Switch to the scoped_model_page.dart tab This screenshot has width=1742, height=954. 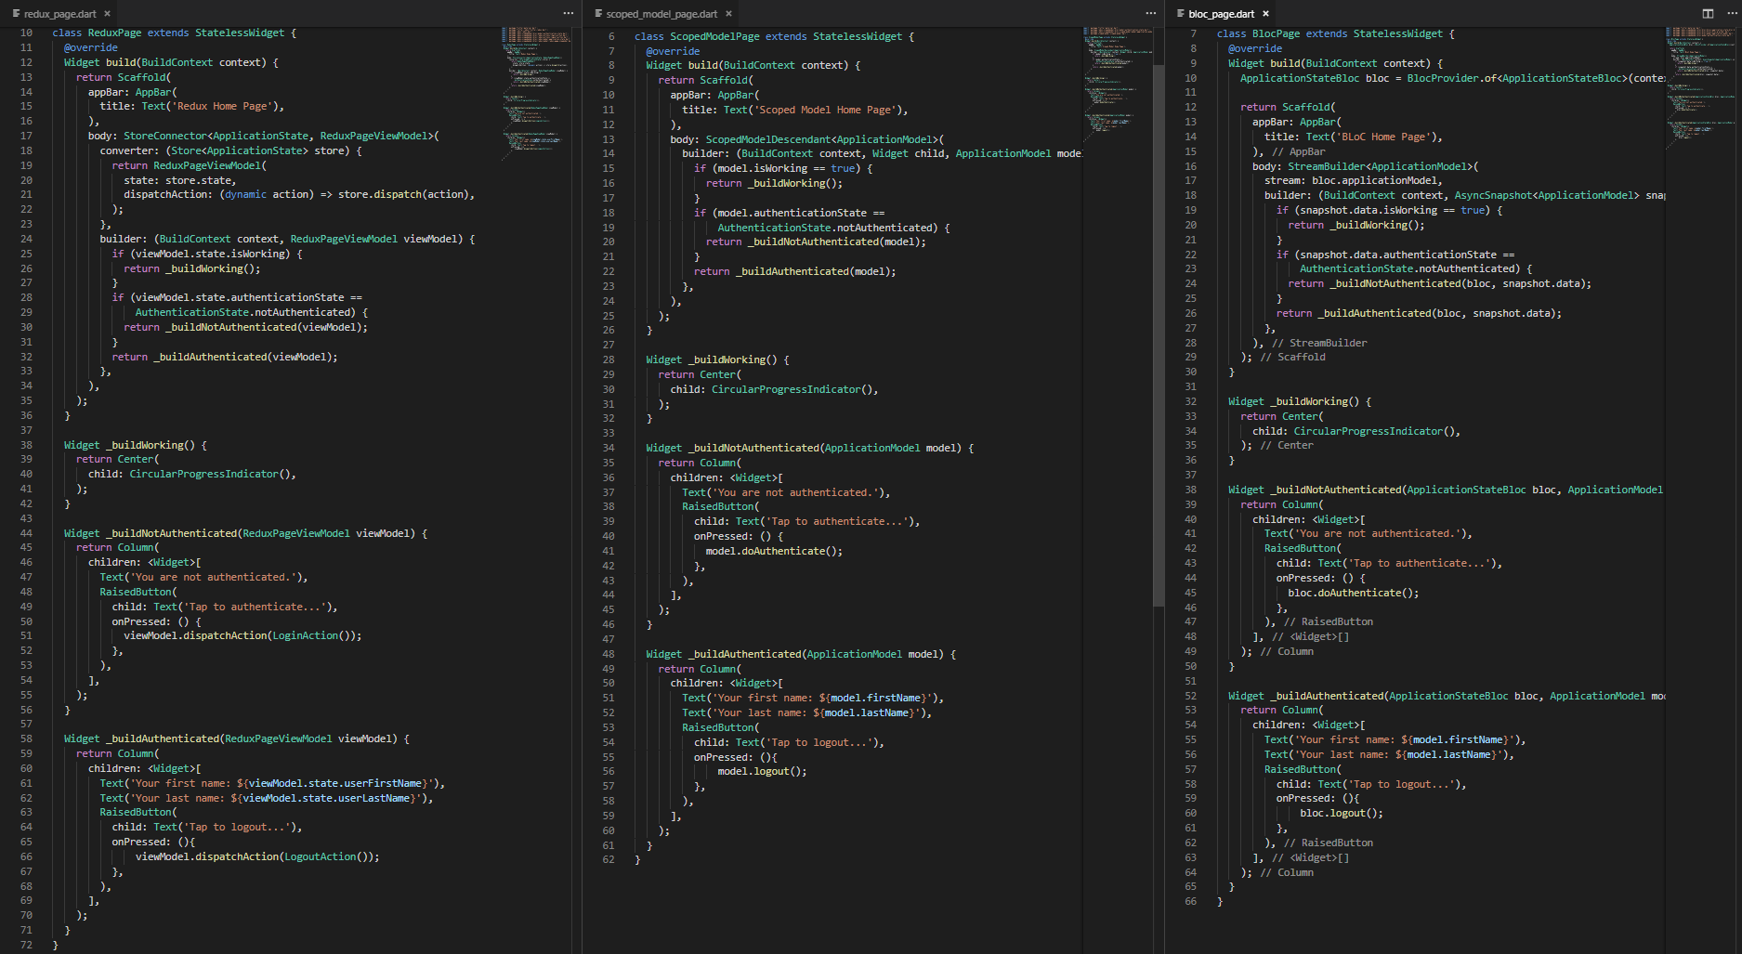click(661, 14)
